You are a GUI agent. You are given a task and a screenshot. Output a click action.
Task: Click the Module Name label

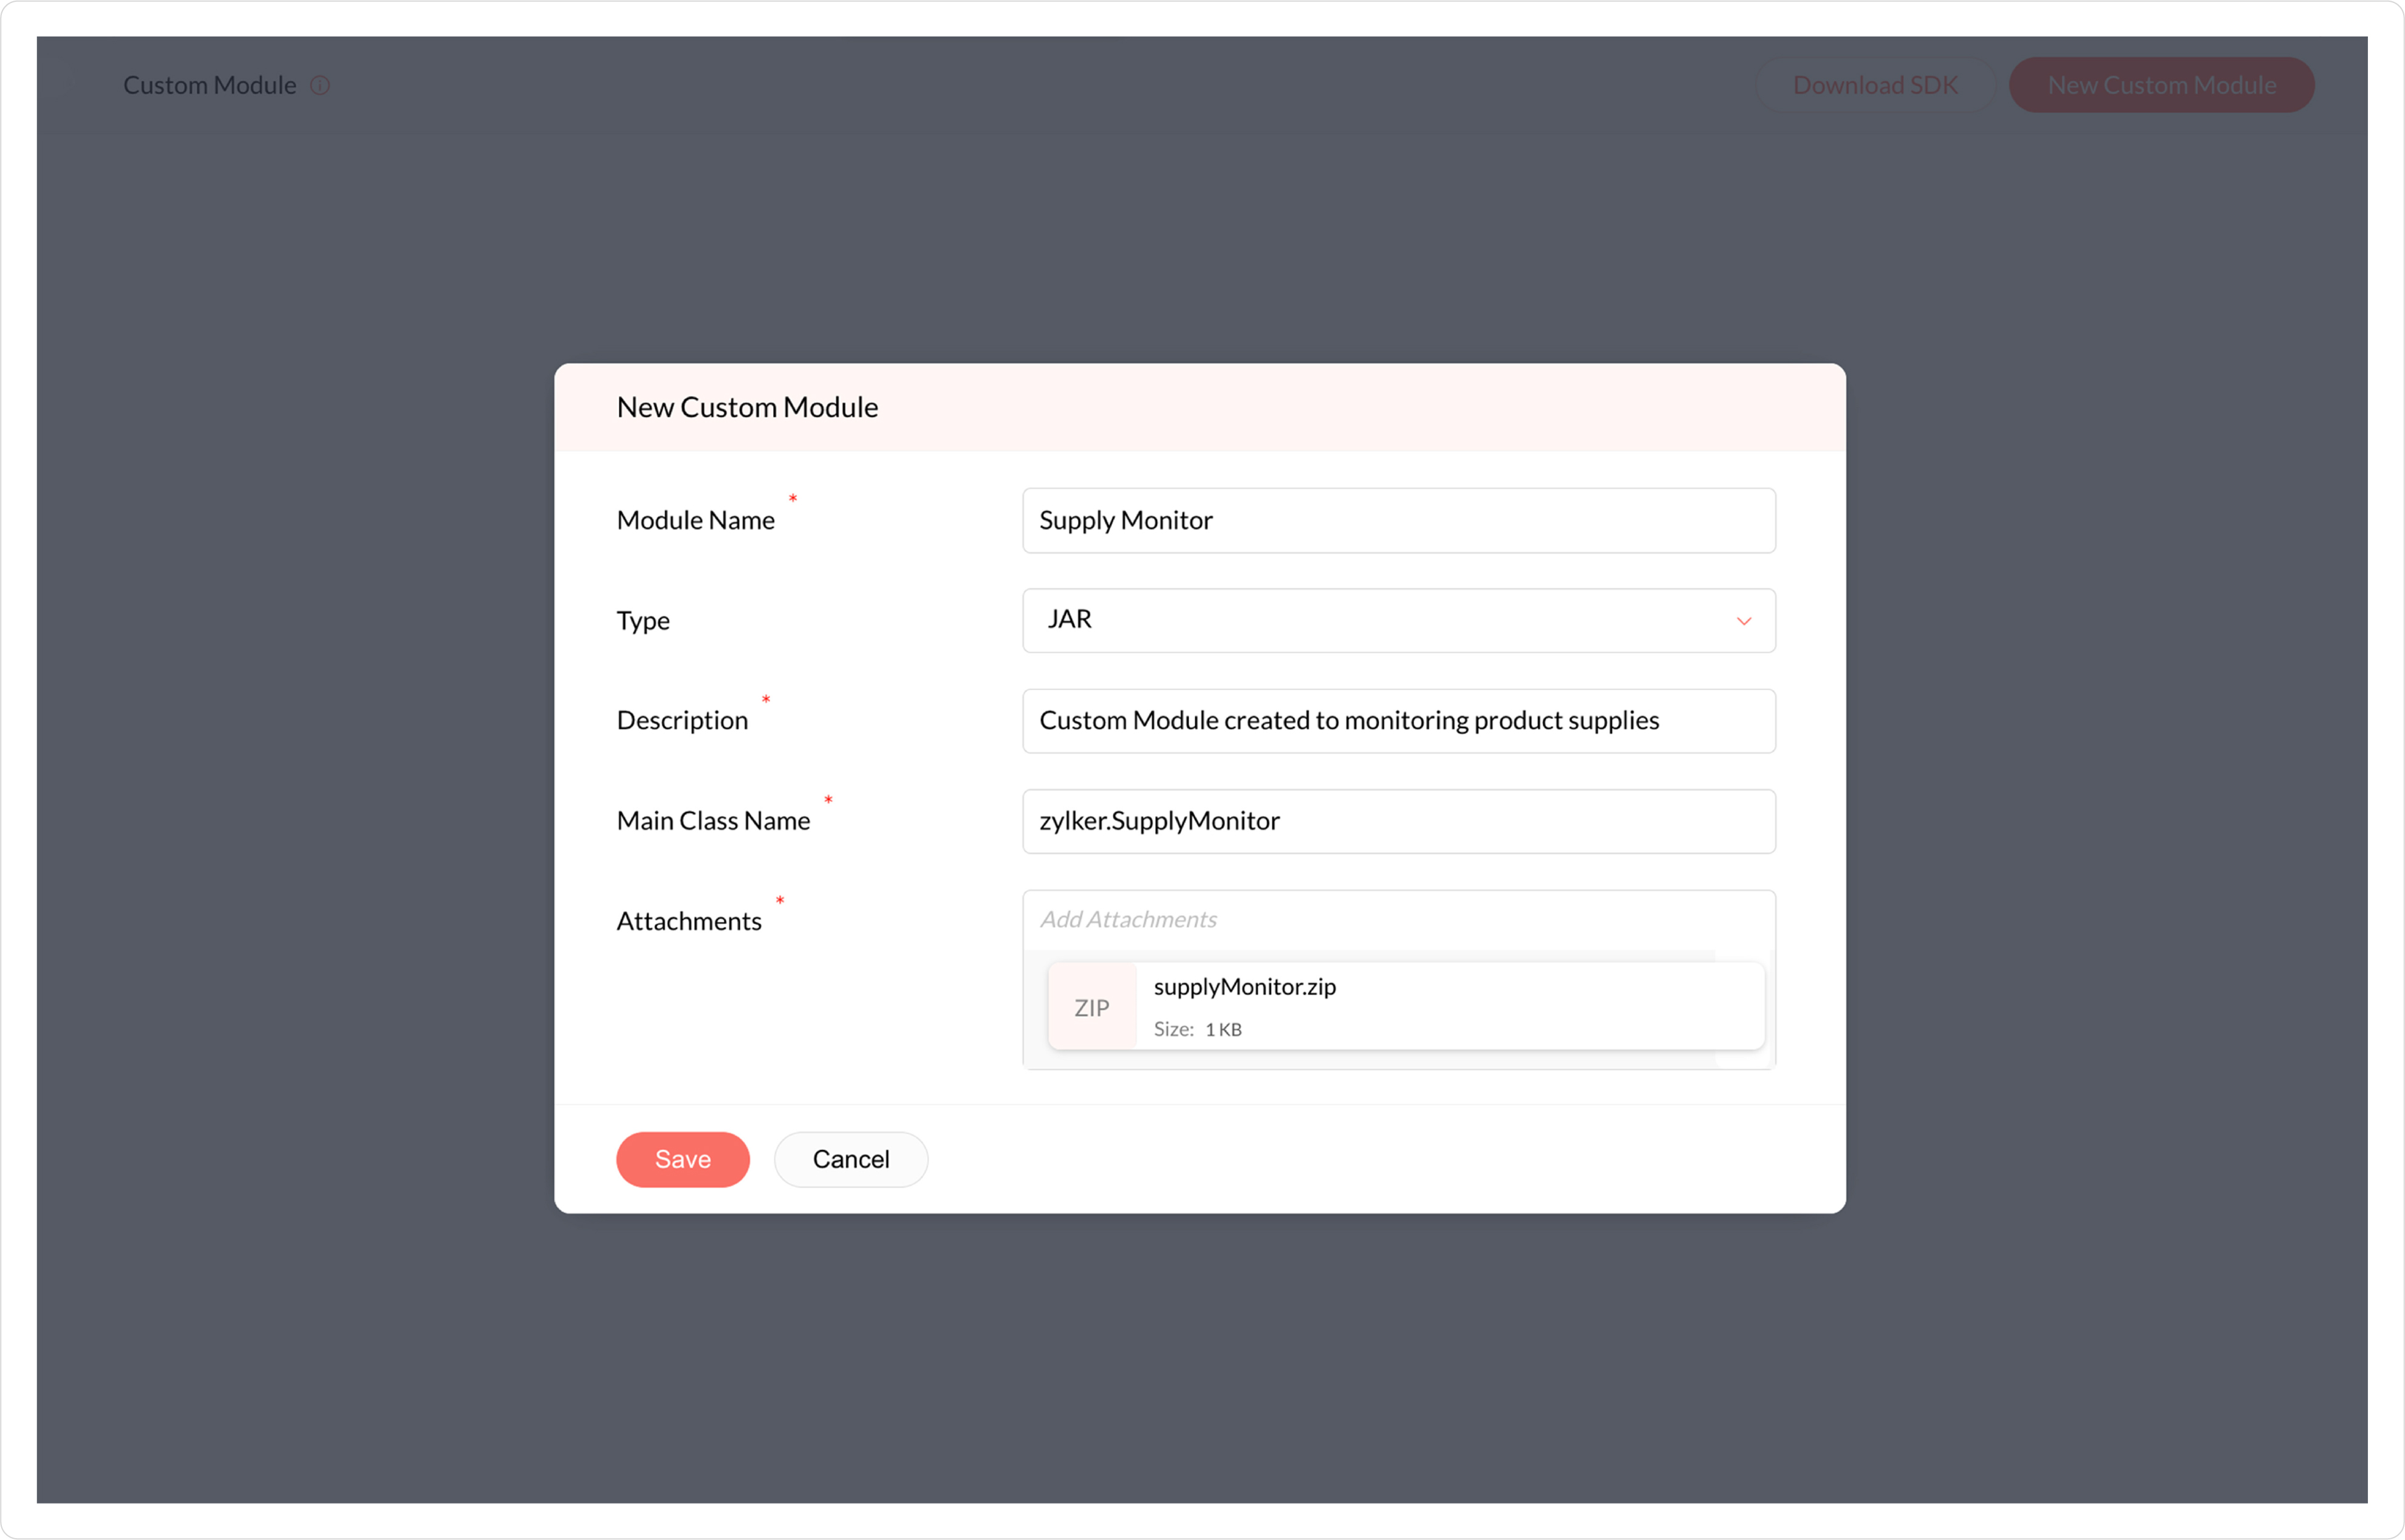(x=695, y=520)
